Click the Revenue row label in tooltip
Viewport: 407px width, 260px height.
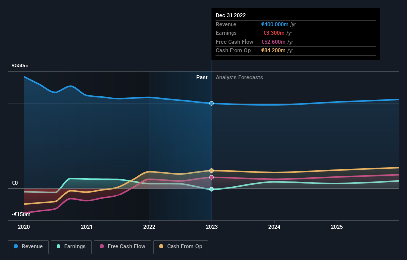click(226, 24)
